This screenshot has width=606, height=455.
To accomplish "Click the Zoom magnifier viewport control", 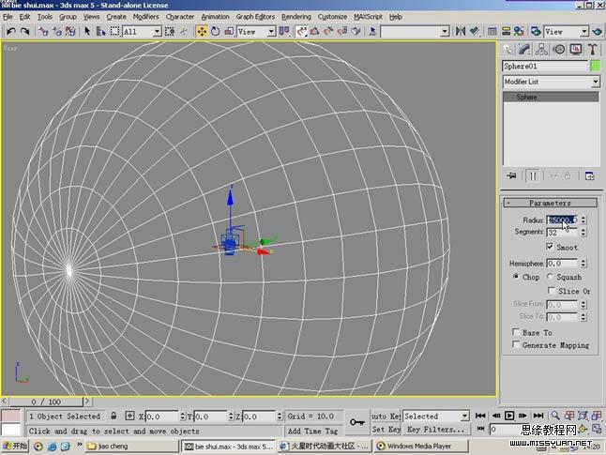I will 555,416.
